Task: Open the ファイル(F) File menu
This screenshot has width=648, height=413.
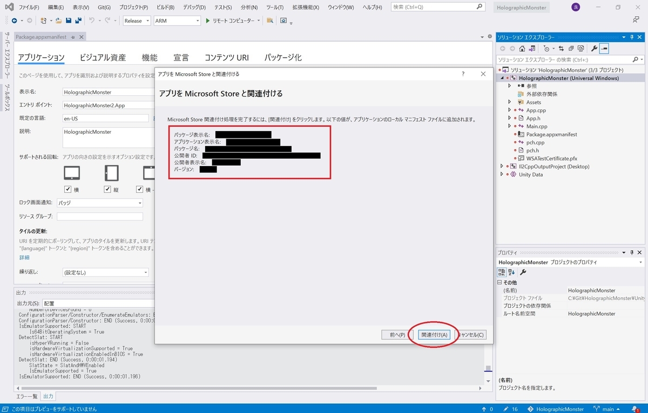Action: click(x=29, y=8)
